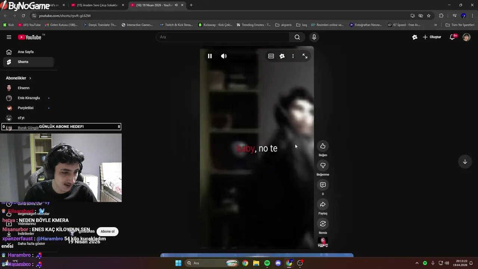Image resolution: width=478 pixels, height=269 pixels.
Task: Open Spotify from the taskbar
Action: click(x=267, y=263)
